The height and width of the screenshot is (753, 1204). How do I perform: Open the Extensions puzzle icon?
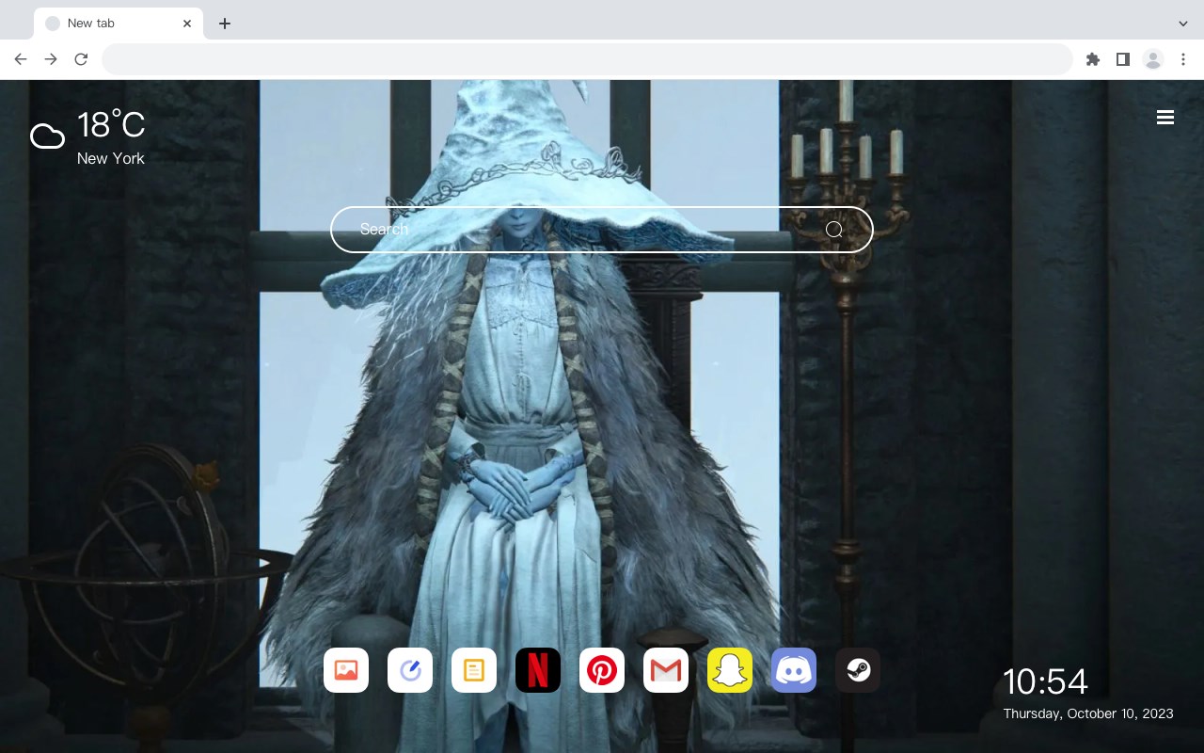[1092, 59]
